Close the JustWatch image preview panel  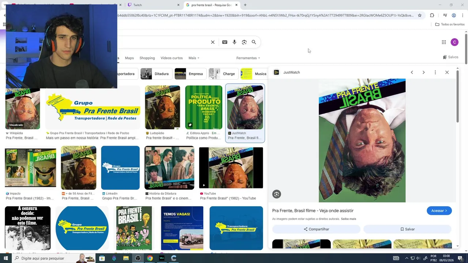tap(447, 72)
